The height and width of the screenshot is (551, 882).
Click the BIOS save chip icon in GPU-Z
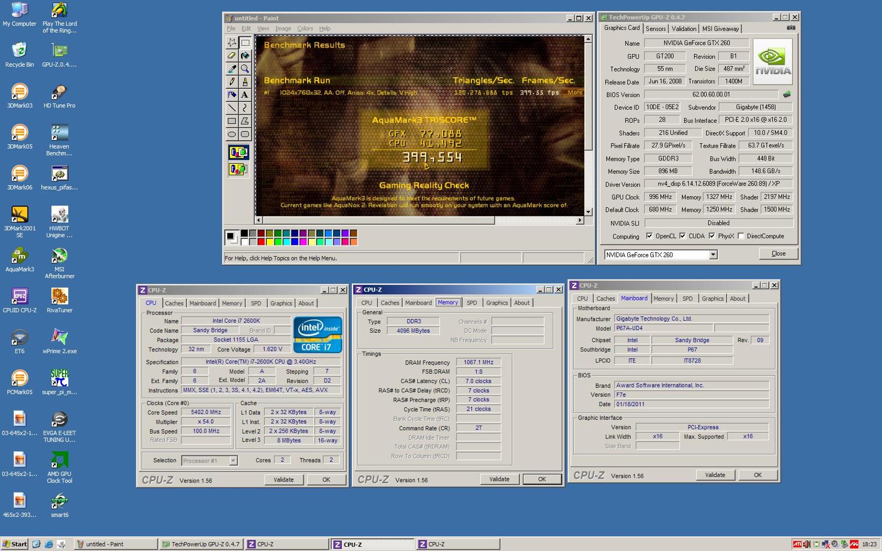pos(787,94)
